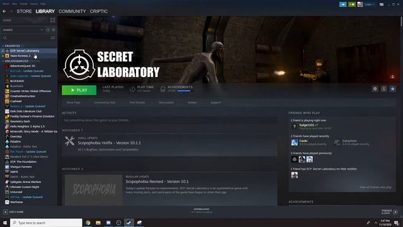Click the green Play button

pos(79,90)
